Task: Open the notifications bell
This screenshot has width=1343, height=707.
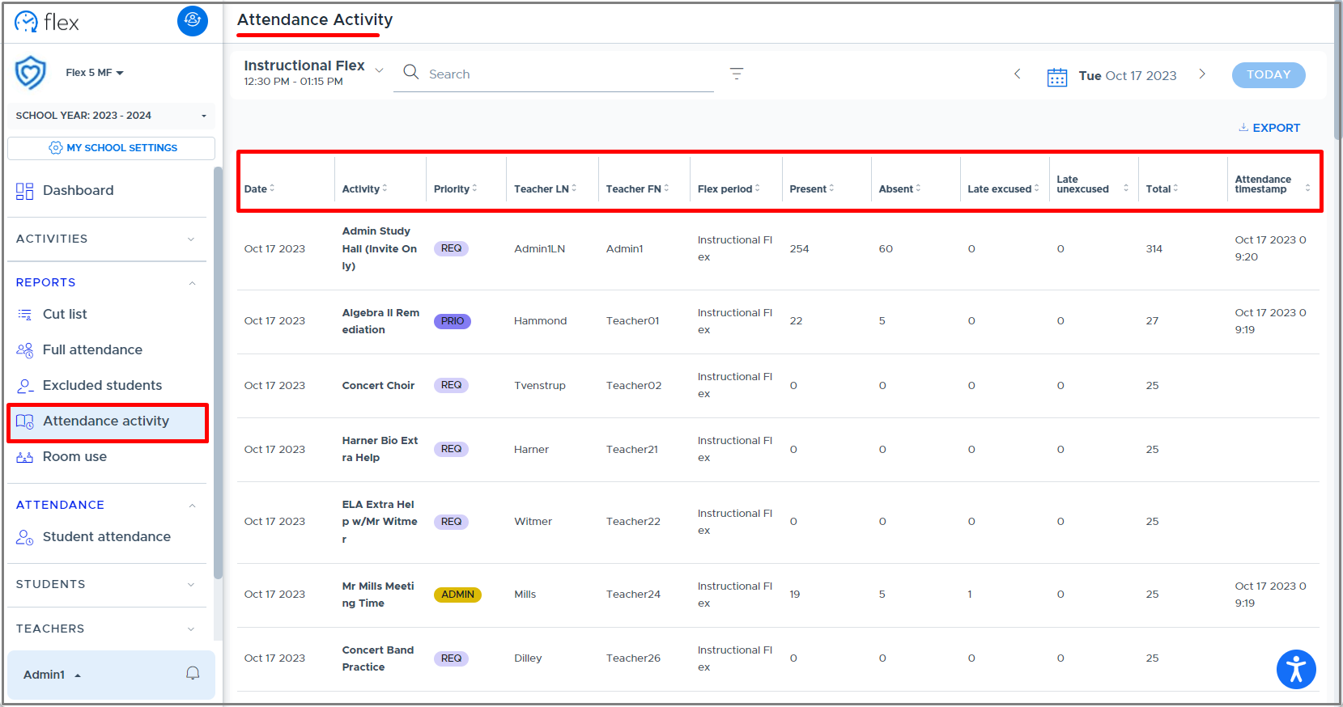Action: pos(193,674)
